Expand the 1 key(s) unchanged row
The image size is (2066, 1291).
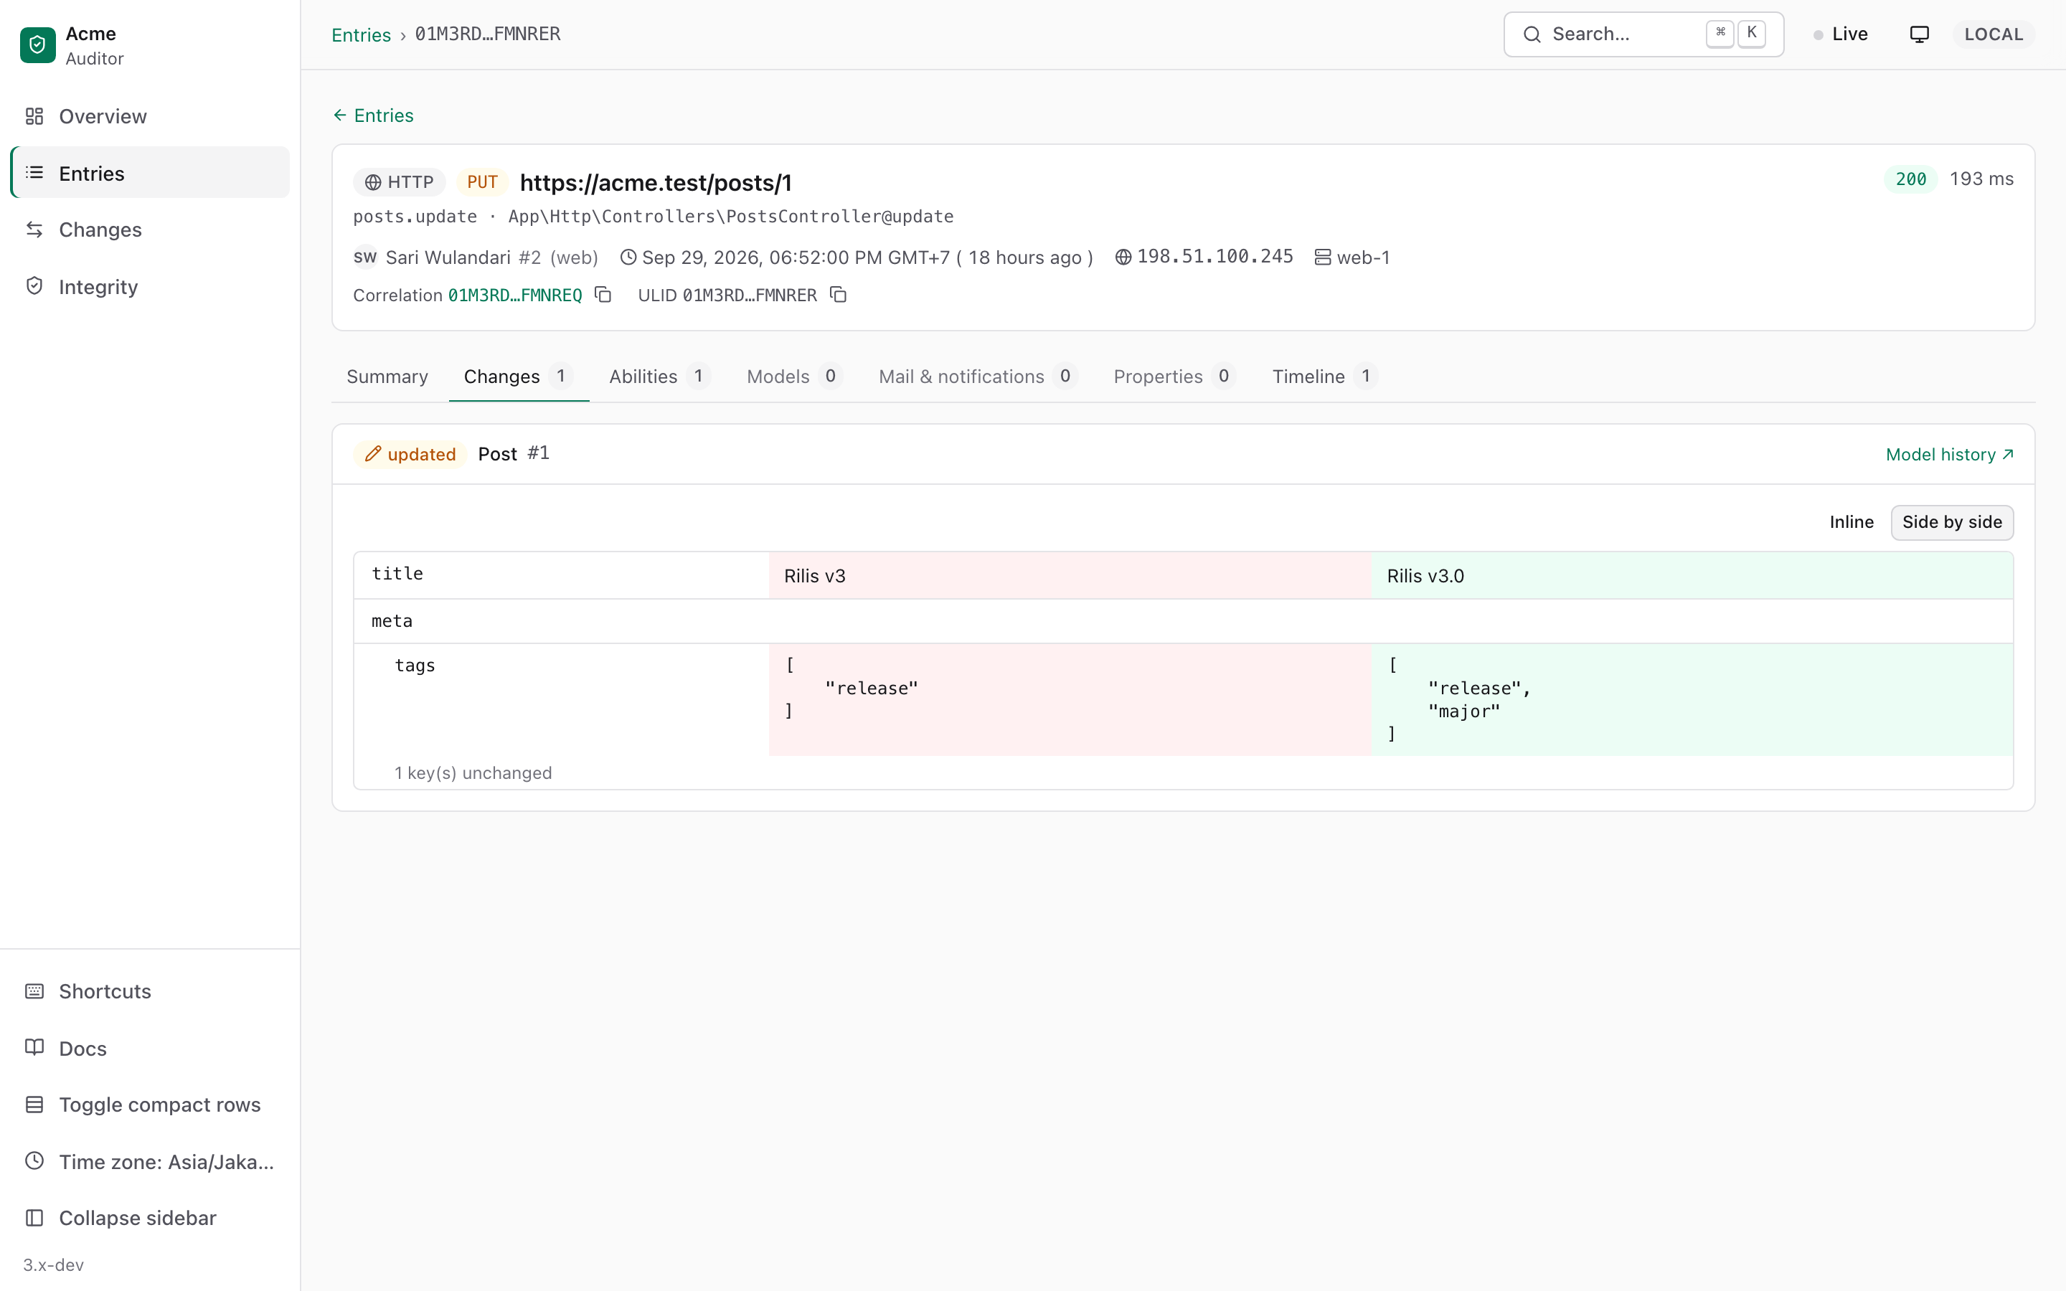473,772
